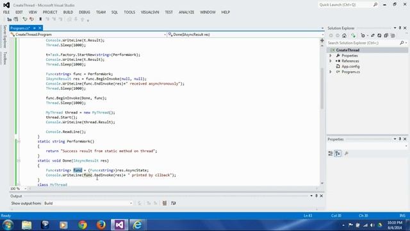This screenshot has height=231, width=410.
Task: Click Categorized view icon in Properties panel
Action: click(x=331, y=153)
